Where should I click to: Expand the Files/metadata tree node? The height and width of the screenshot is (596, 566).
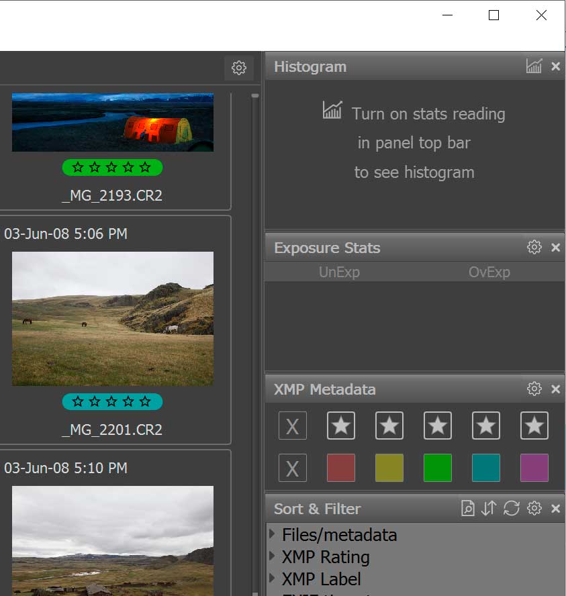pyautogui.click(x=273, y=534)
